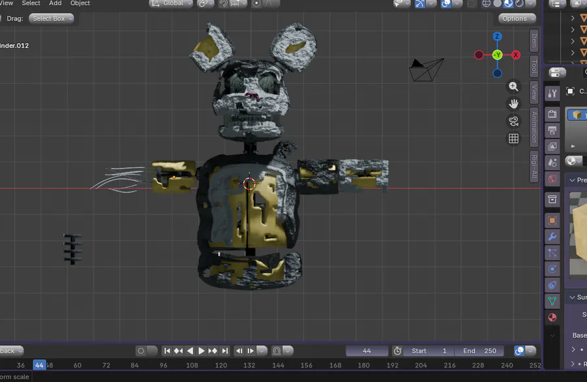The height and width of the screenshot is (382, 587).
Task: Jump to the start frame
Action: (x=167, y=351)
